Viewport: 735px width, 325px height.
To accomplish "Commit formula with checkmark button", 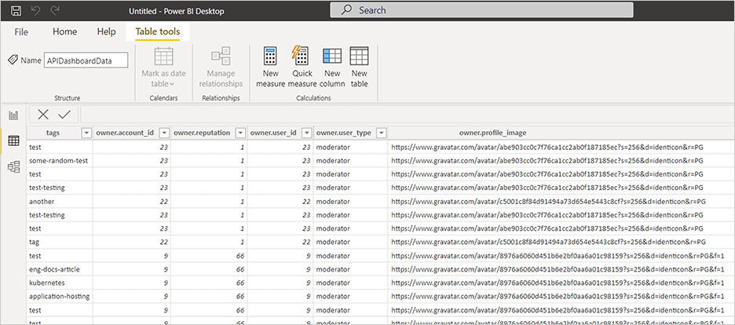I will click(x=64, y=115).
